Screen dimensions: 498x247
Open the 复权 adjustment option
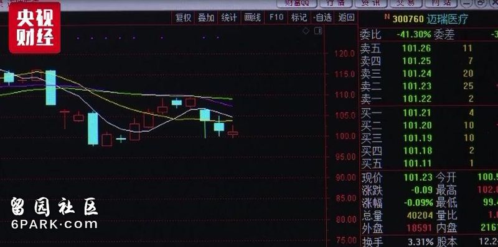184,17
